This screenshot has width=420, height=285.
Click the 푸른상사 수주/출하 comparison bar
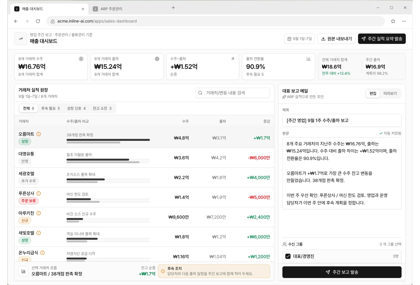click(108, 200)
